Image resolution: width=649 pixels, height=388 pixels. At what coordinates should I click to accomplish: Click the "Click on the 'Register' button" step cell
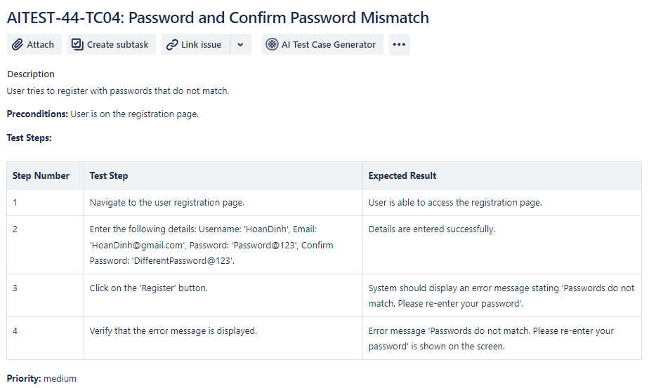click(149, 288)
